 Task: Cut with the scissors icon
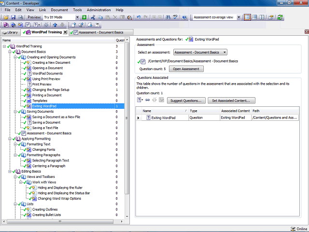[93, 17]
